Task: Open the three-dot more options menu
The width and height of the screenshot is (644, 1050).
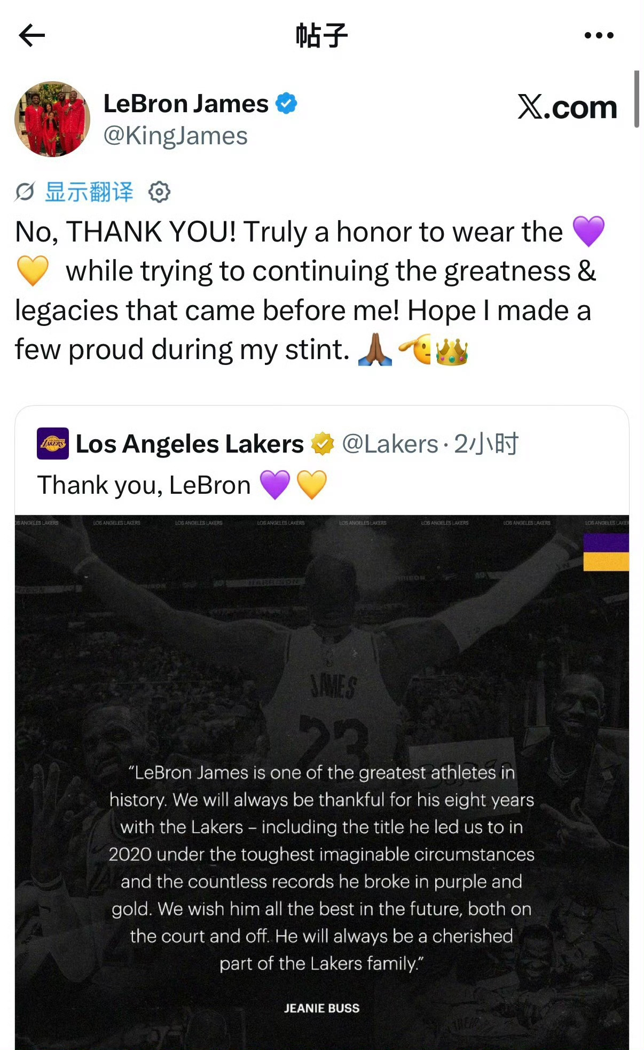Action: tap(599, 36)
